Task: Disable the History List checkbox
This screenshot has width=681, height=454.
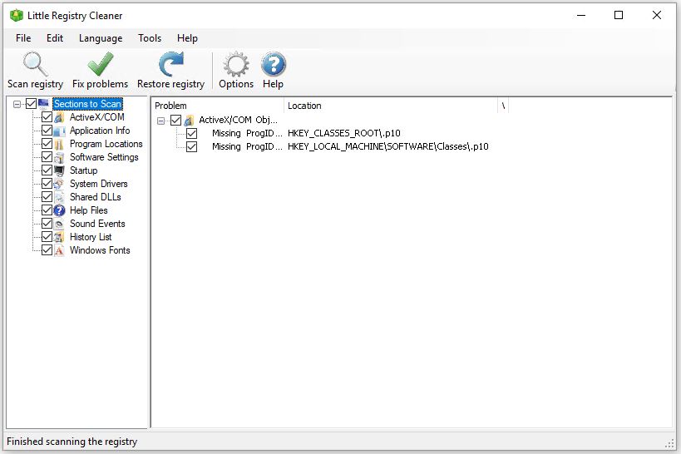Action: coord(47,237)
